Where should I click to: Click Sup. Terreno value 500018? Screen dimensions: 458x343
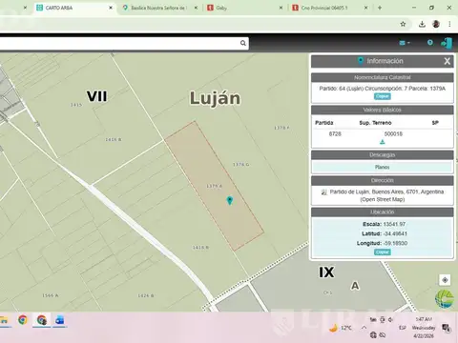[x=393, y=133]
